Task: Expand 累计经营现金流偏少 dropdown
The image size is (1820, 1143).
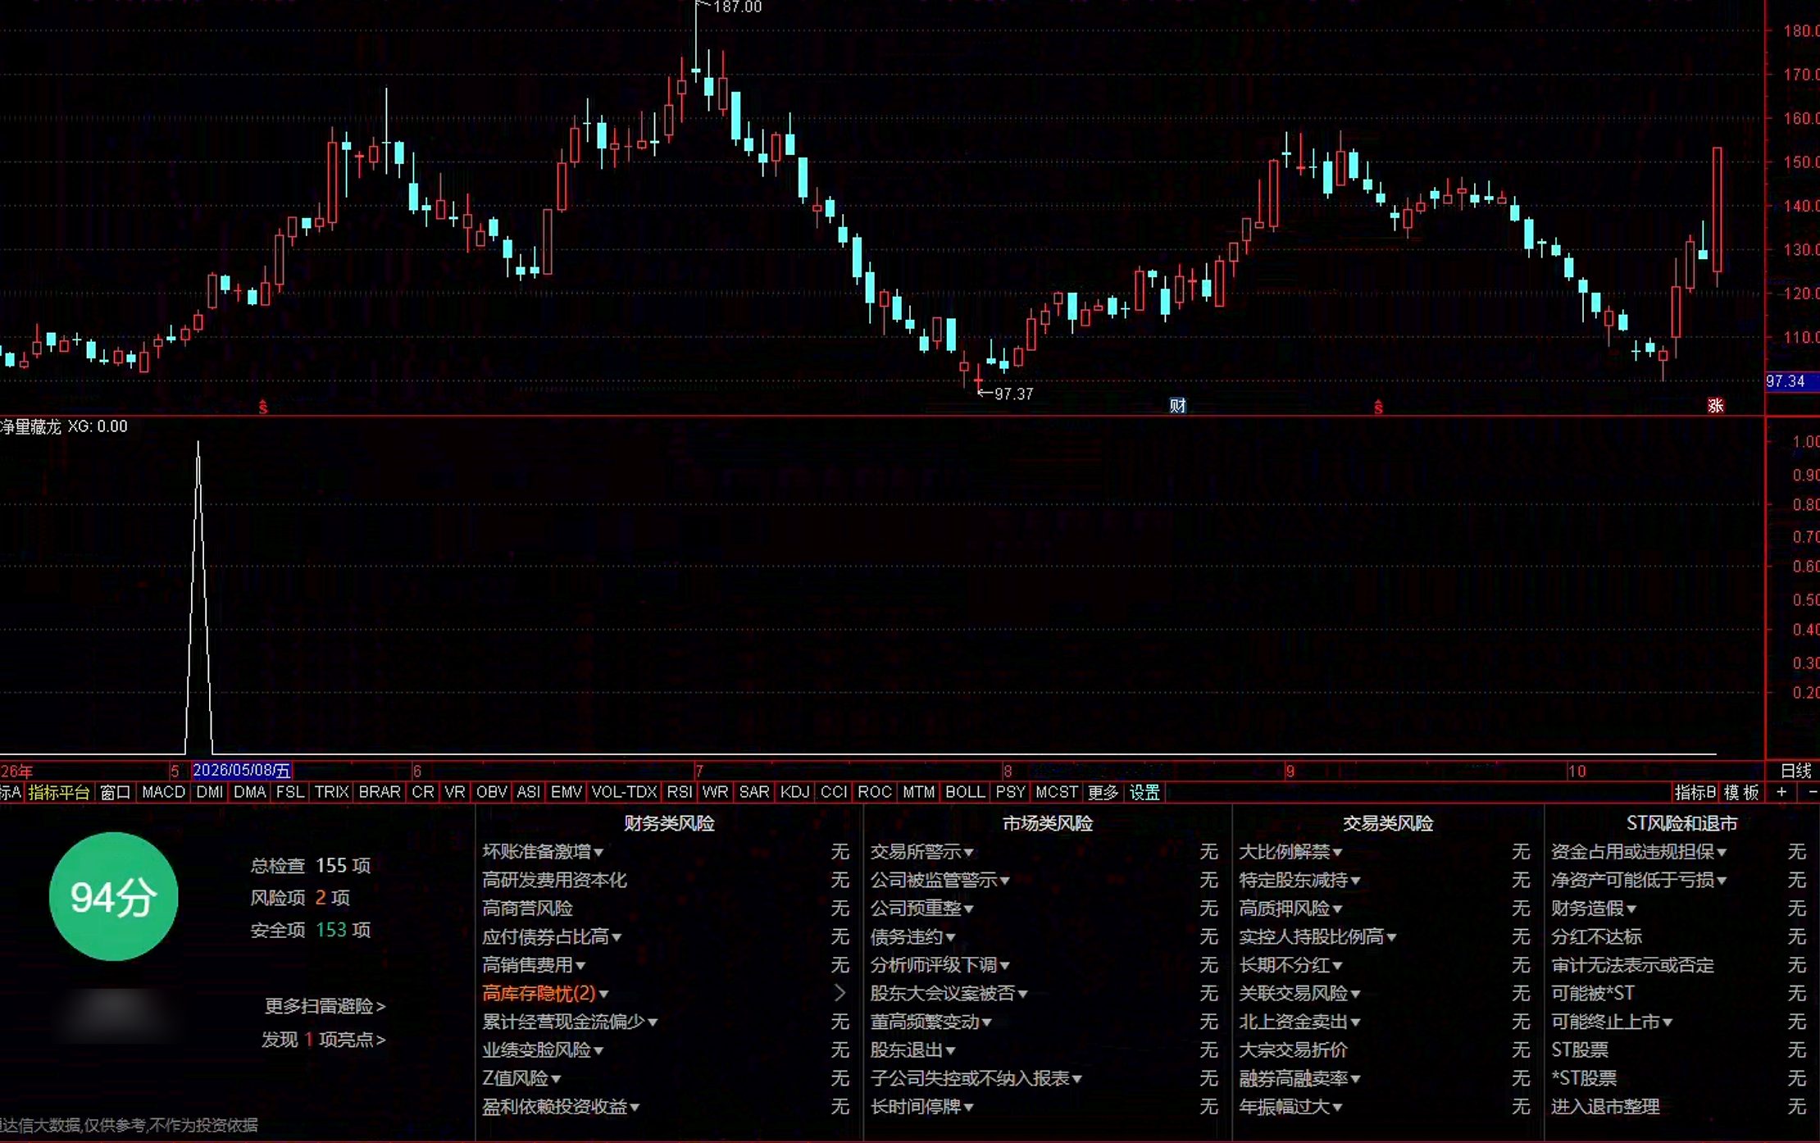Action: 570,1022
